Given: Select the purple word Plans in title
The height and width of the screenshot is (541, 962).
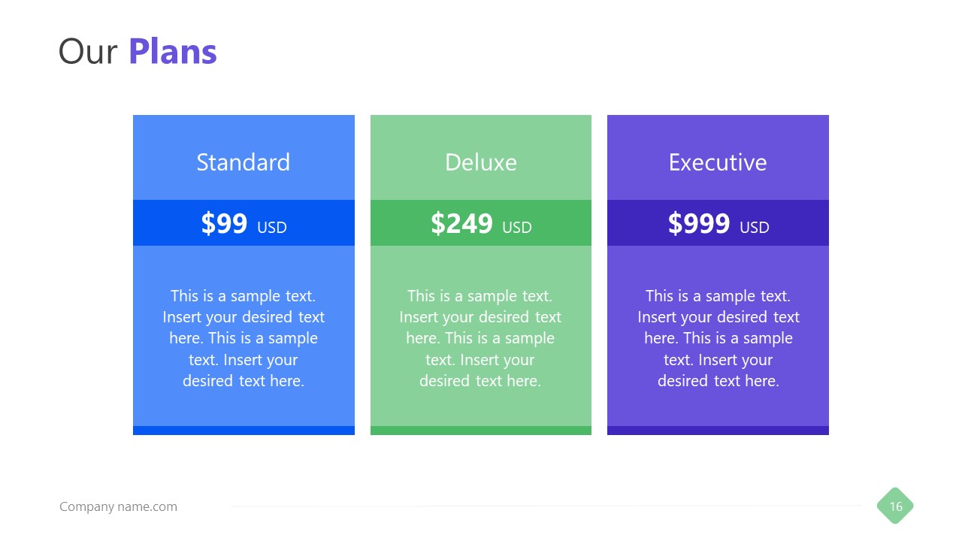Looking at the screenshot, I should click(x=172, y=51).
